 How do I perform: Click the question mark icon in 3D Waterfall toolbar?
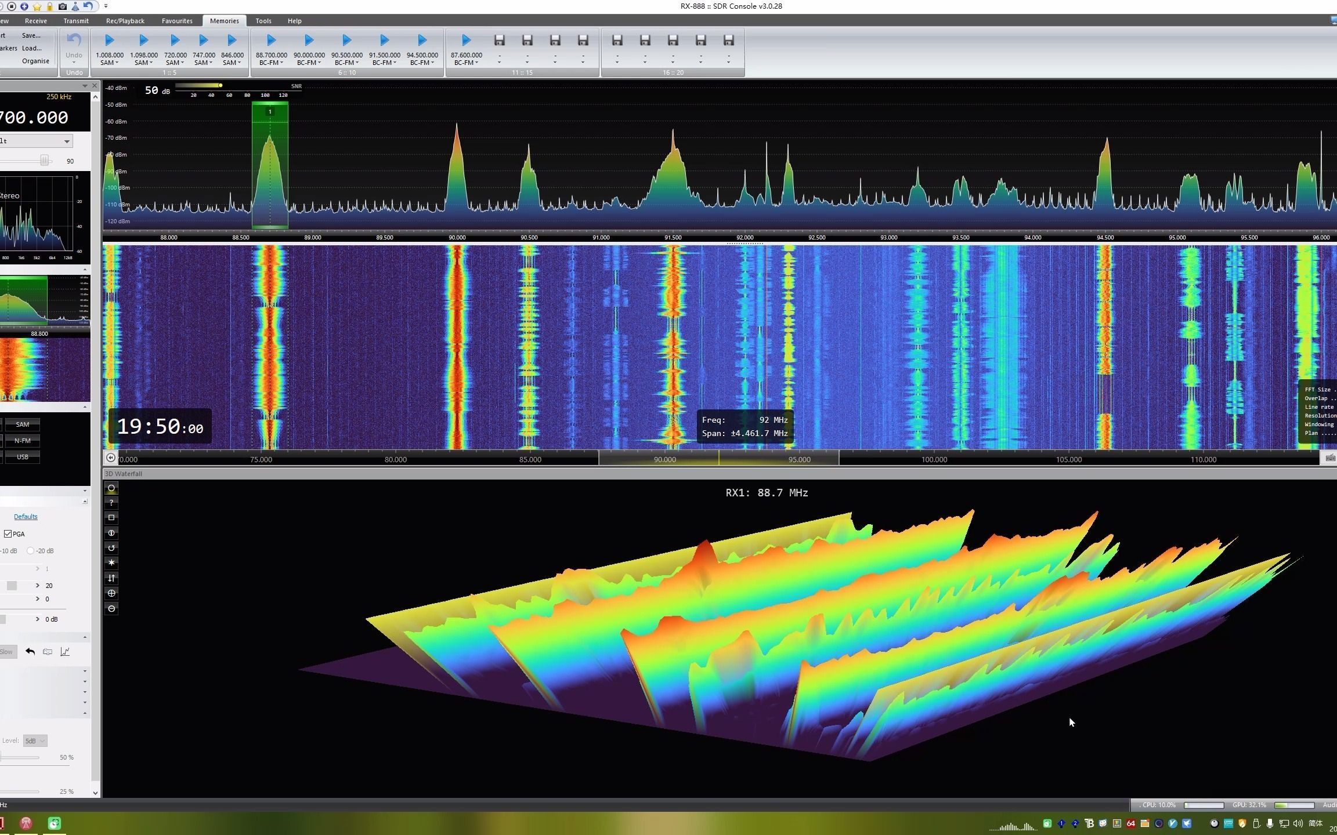point(111,503)
